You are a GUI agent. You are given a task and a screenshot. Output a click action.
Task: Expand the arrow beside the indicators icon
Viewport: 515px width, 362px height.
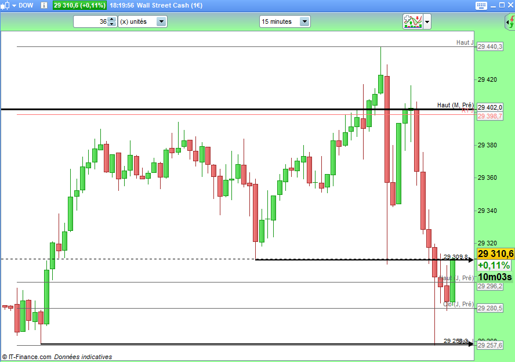427,22
